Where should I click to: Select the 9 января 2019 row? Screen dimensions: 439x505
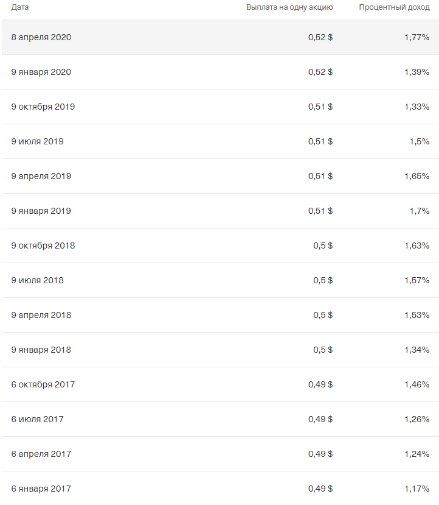pos(220,211)
